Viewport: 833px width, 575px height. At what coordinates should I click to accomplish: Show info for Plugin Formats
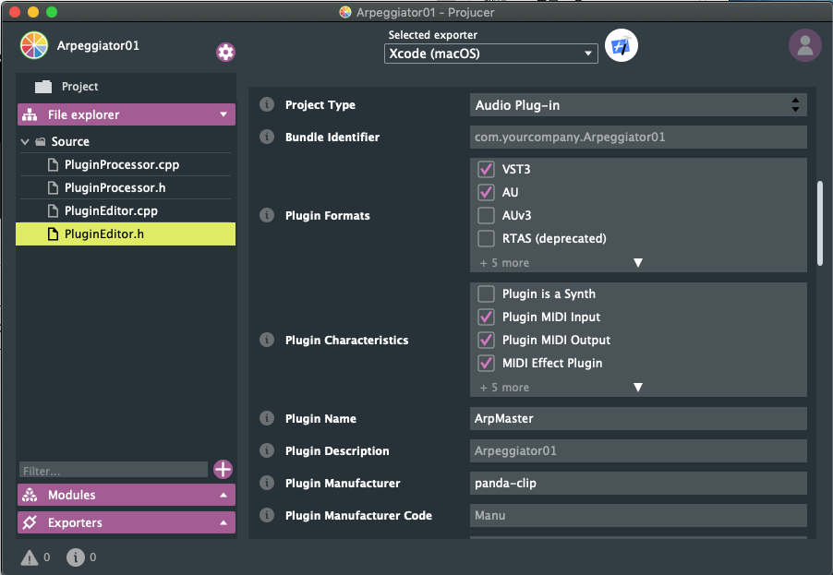[267, 215]
